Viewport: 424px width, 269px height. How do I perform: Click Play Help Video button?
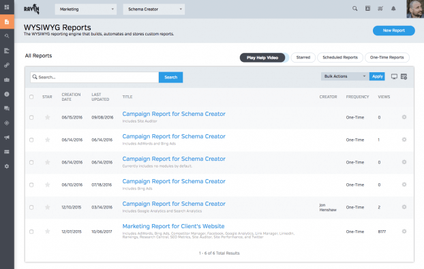262,57
